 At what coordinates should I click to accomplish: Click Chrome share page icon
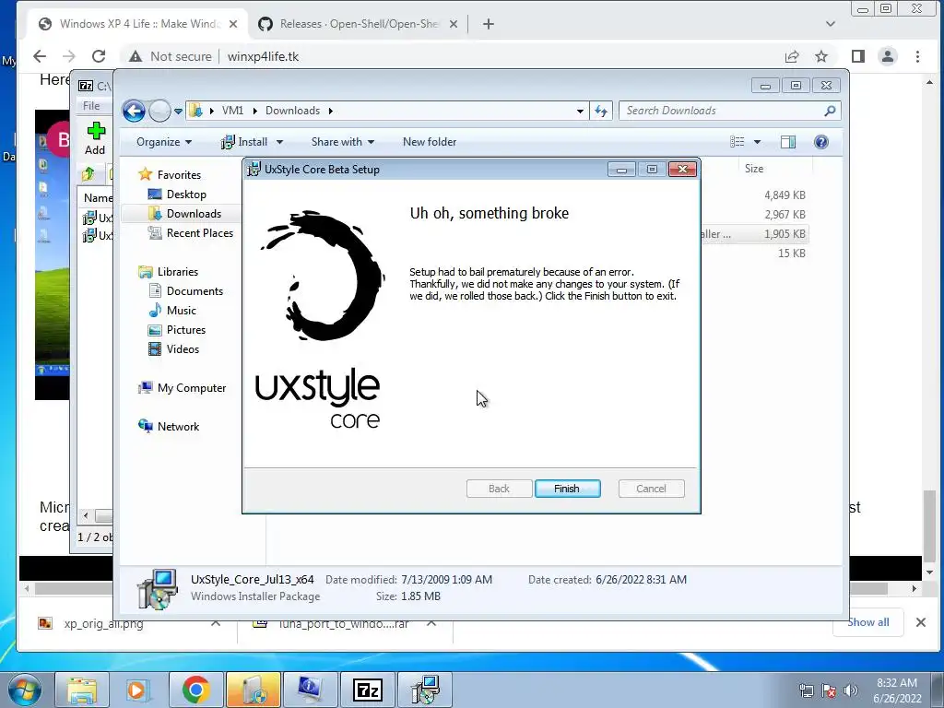click(792, 56)
